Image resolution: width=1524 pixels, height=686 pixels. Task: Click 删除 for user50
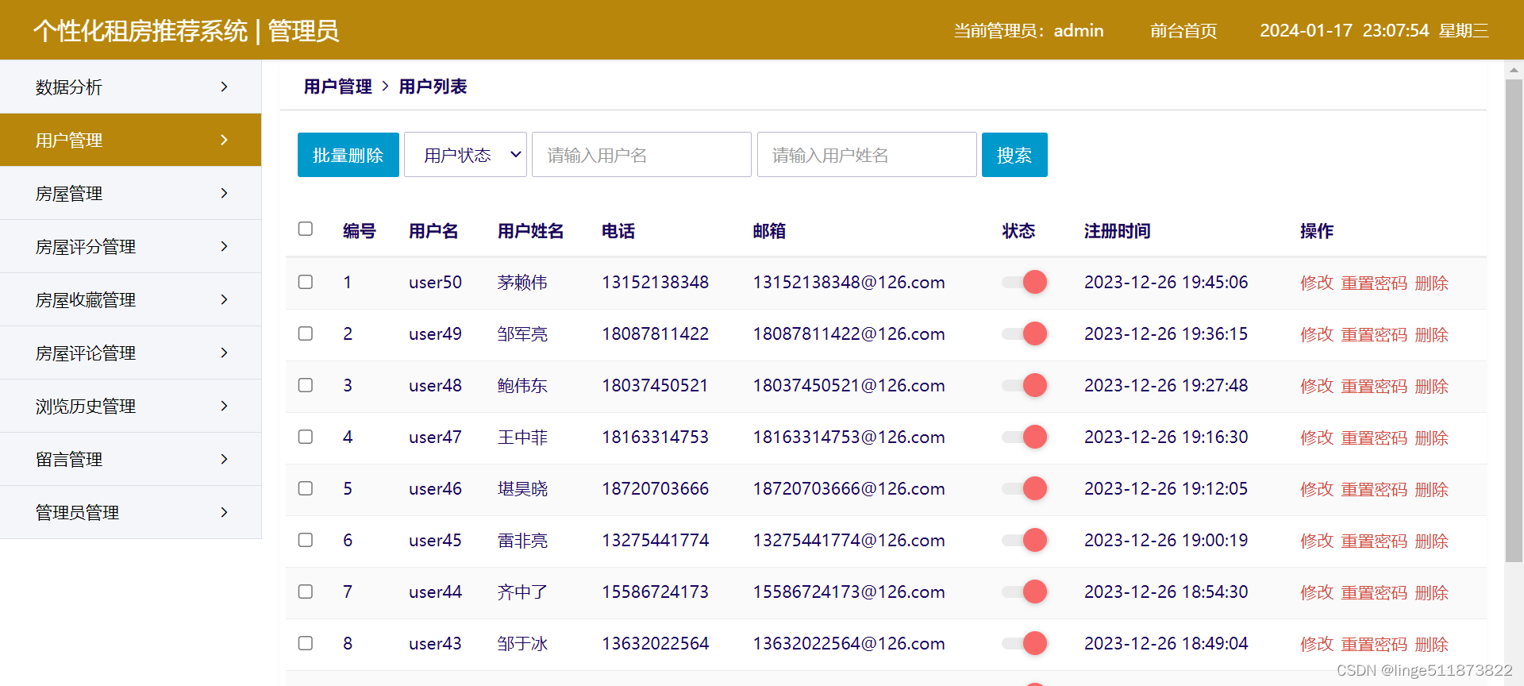pos(1432,283)
